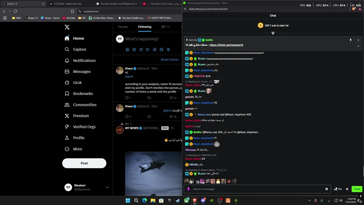Open the X logo in the sidebar

(67, 27)
